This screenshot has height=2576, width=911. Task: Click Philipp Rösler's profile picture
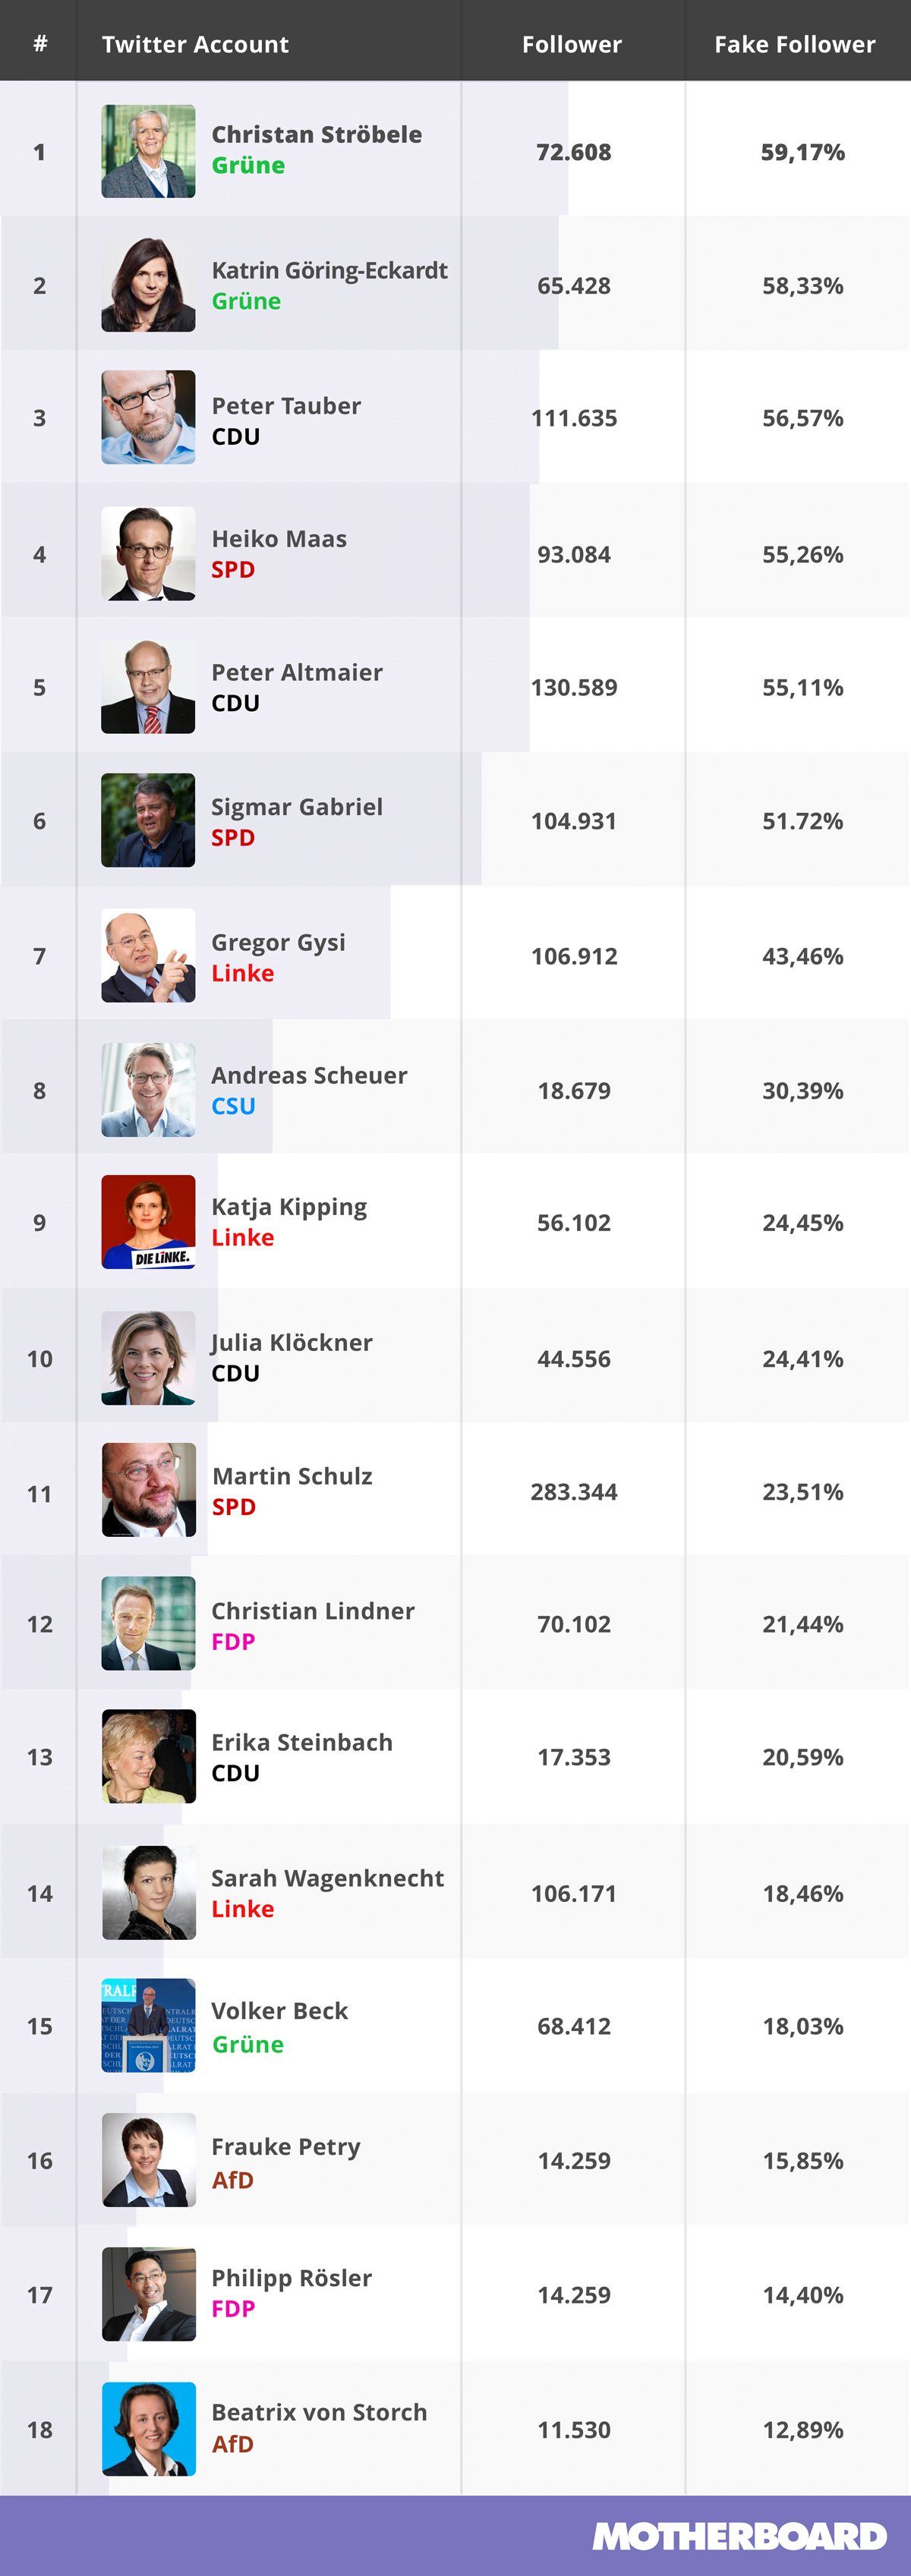click(148, 2294)
